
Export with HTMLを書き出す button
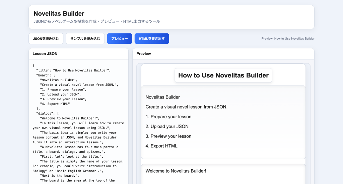click(152, 39)
